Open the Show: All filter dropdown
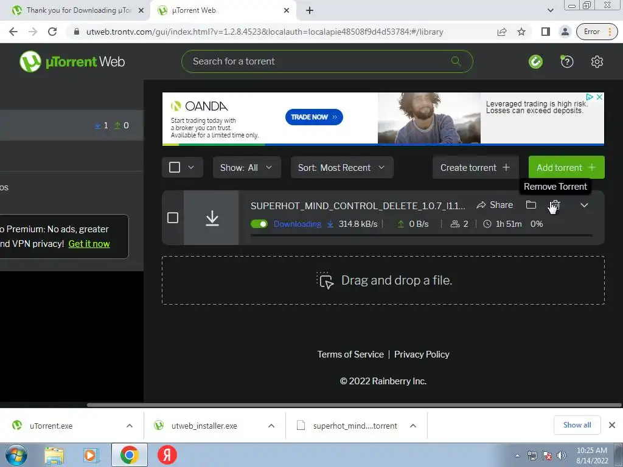623x467 pixels. tap(246, 168)
